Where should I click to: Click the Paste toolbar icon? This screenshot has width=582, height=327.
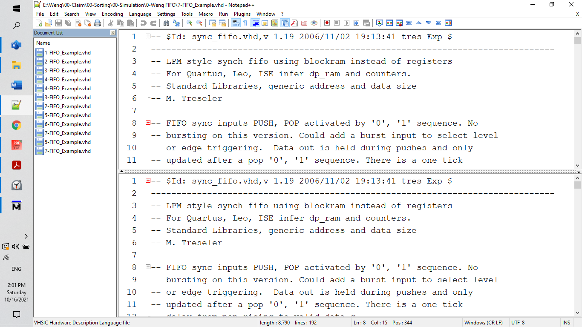[130, 23]
